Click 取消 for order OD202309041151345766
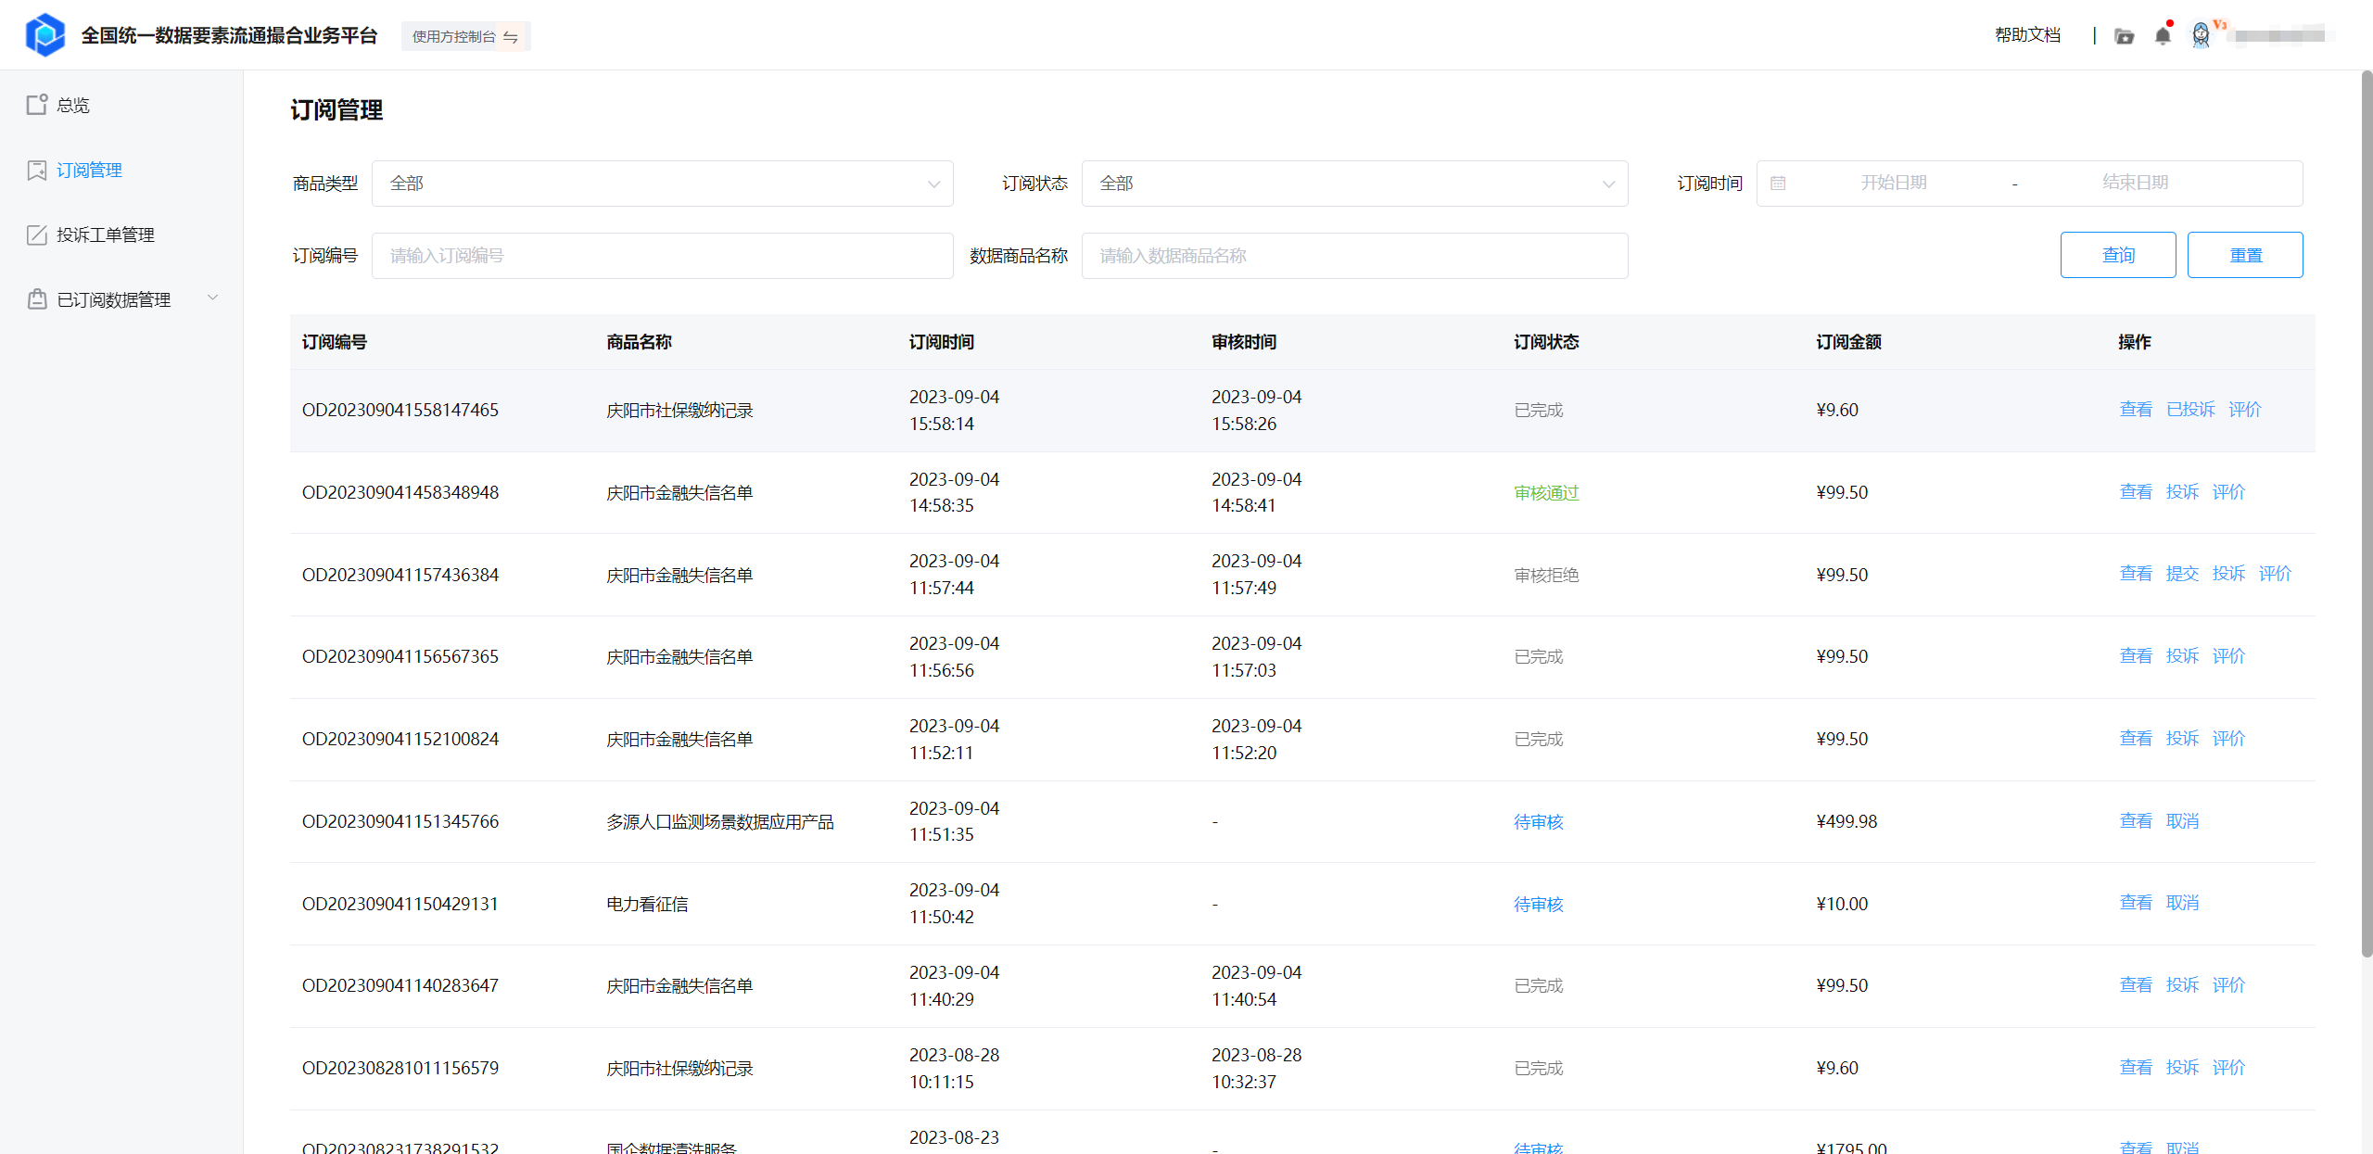 tap(2182, 821)
